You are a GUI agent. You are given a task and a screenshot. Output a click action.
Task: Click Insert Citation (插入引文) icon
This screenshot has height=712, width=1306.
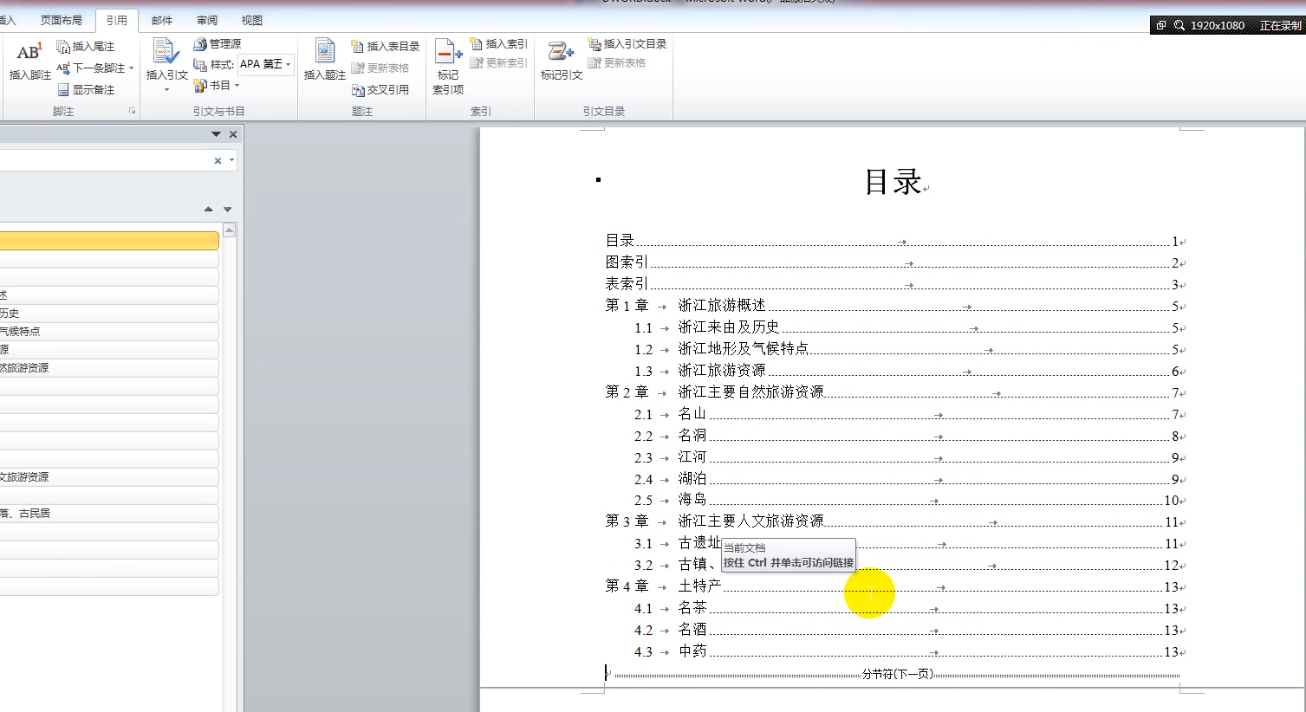(x=166, y=52)
